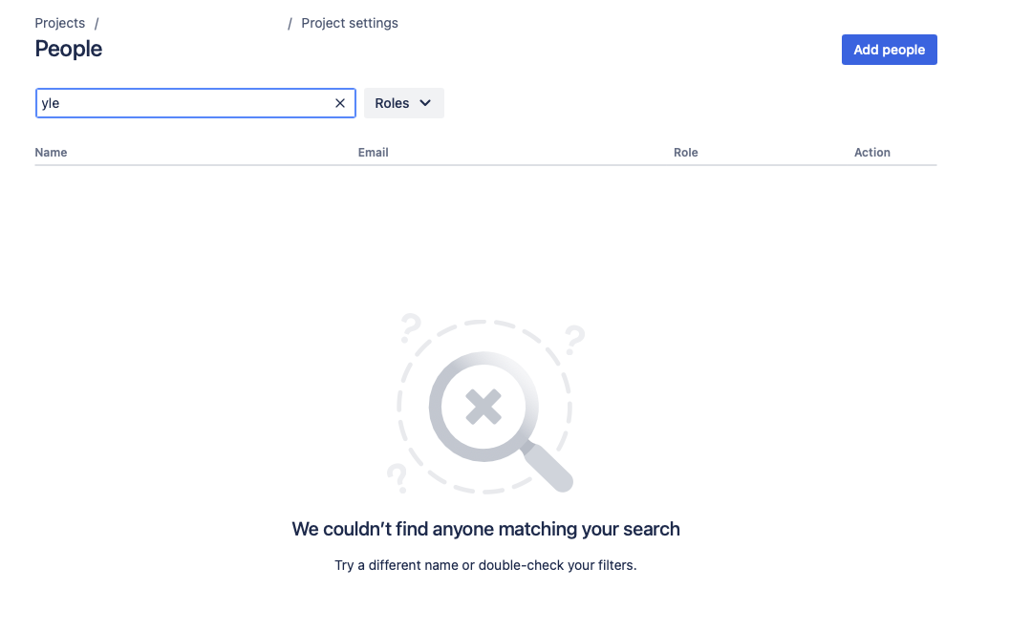Click the Add people button
The image size is (1010, 630).
pyautogui.click(x=889, y=50)
